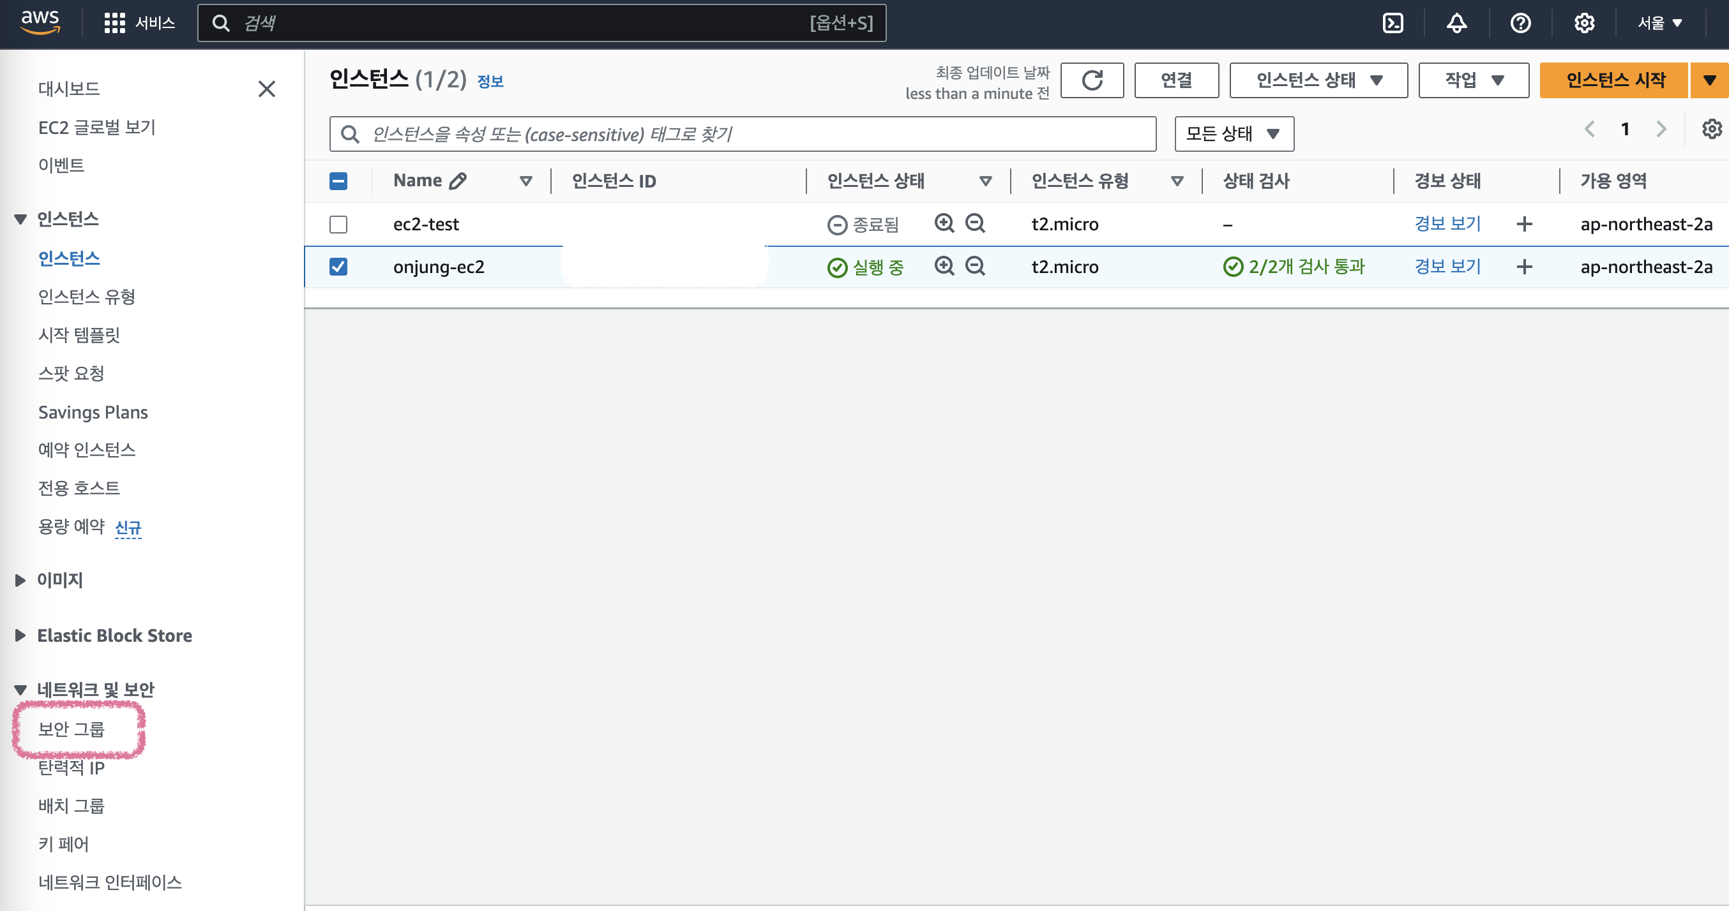Click 경보 보기 link for ec2-test
The image size is (1729, 911).
click(1447, 224)
